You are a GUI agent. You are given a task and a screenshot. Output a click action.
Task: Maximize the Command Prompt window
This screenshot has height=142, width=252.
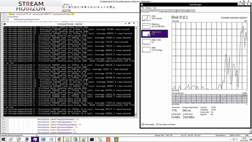129,24
